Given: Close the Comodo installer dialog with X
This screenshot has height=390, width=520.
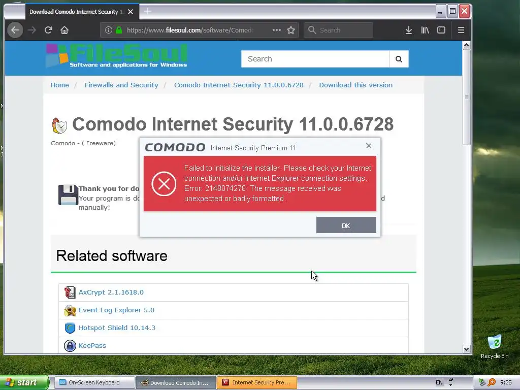Looking at the screenshot, I should pyautogui.click(x=369, y=146).
